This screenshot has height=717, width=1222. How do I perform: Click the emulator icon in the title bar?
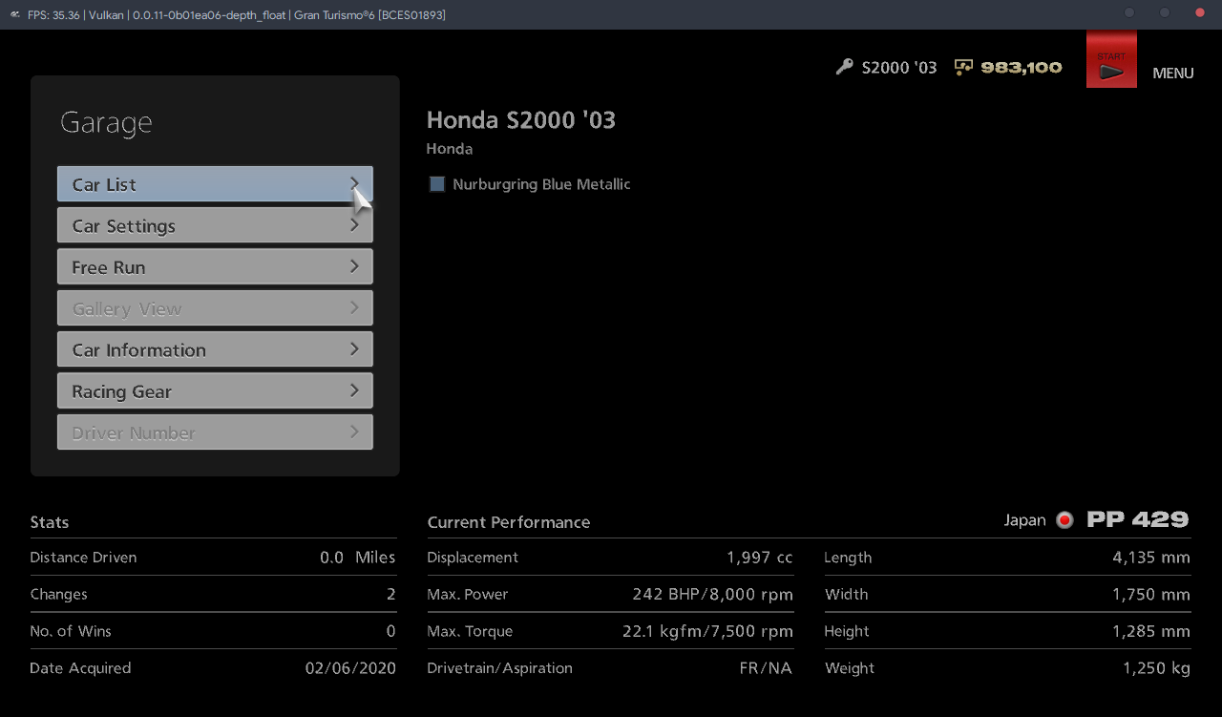coord(14,14)
